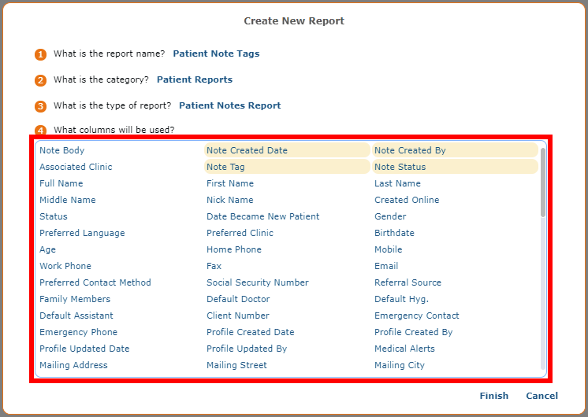Select the Client Number column

[x=238, y=316]
